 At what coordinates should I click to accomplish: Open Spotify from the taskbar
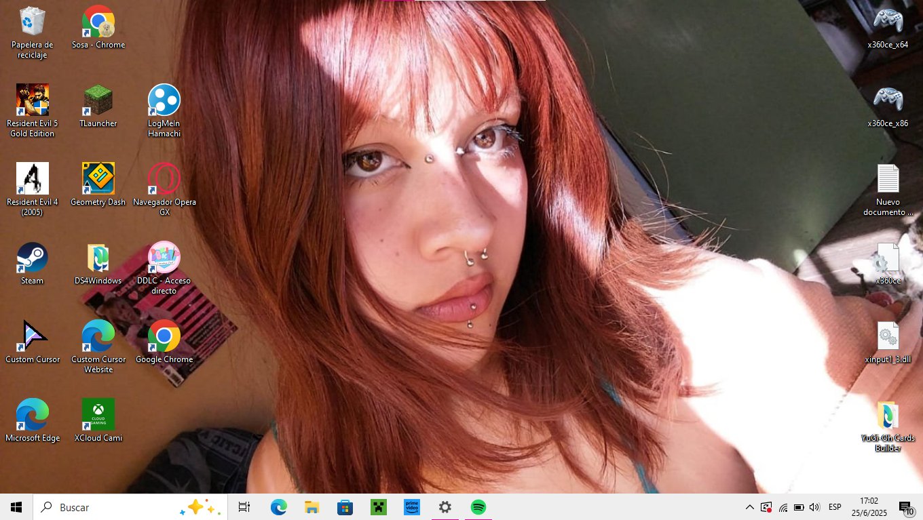[478, 507]
